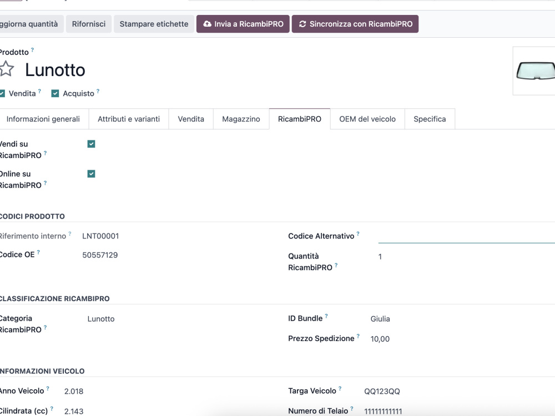Click sync arrows icon on Sincronizza con RicambiPRO
555x416 pixels.
tap(302, 24)
